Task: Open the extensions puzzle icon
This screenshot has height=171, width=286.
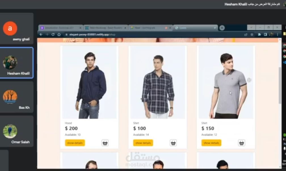Action: 259,34
